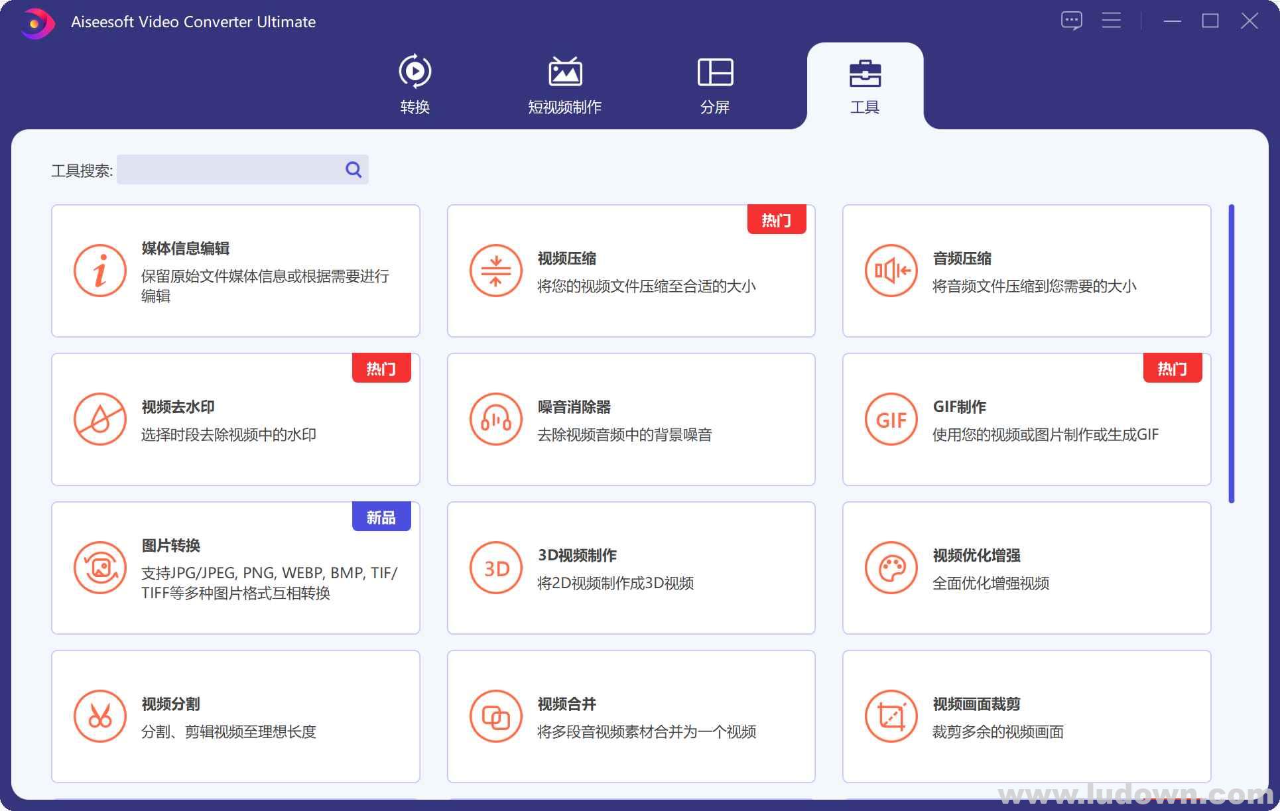1280x811 pixels.
Task: Open the 噪音消除器 noise remover icon
Action: pos(495,419)
